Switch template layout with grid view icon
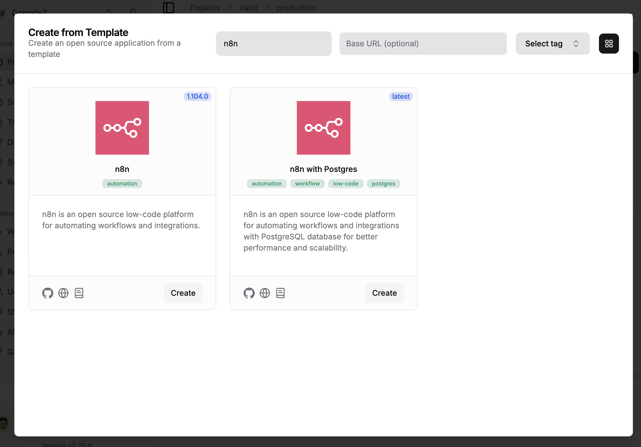This screenshot has width=641, height=447. click(x=609, y=44)
